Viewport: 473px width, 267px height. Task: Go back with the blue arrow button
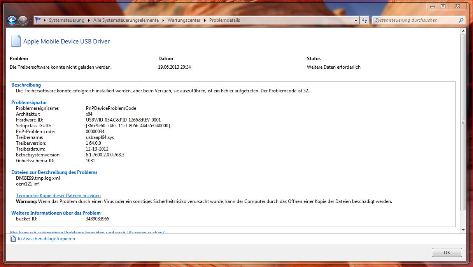coord(12,20)
